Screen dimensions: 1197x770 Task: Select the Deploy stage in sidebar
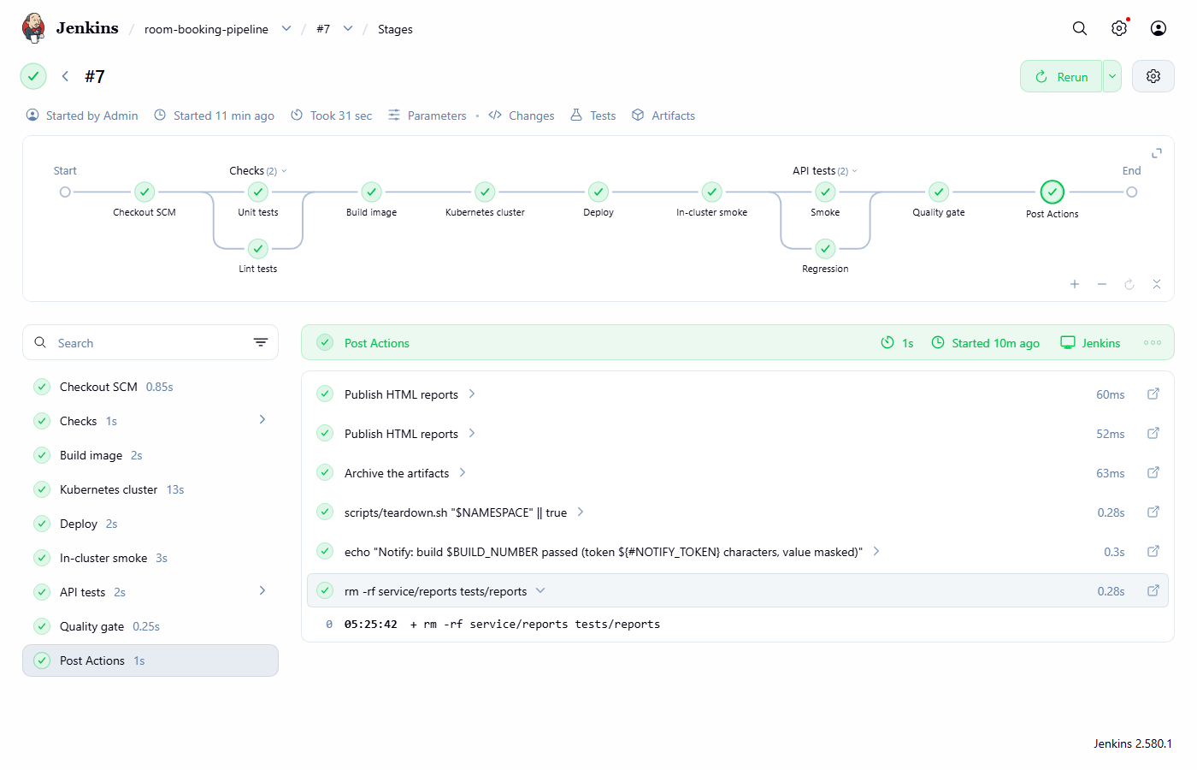click(x=150, y=524)
